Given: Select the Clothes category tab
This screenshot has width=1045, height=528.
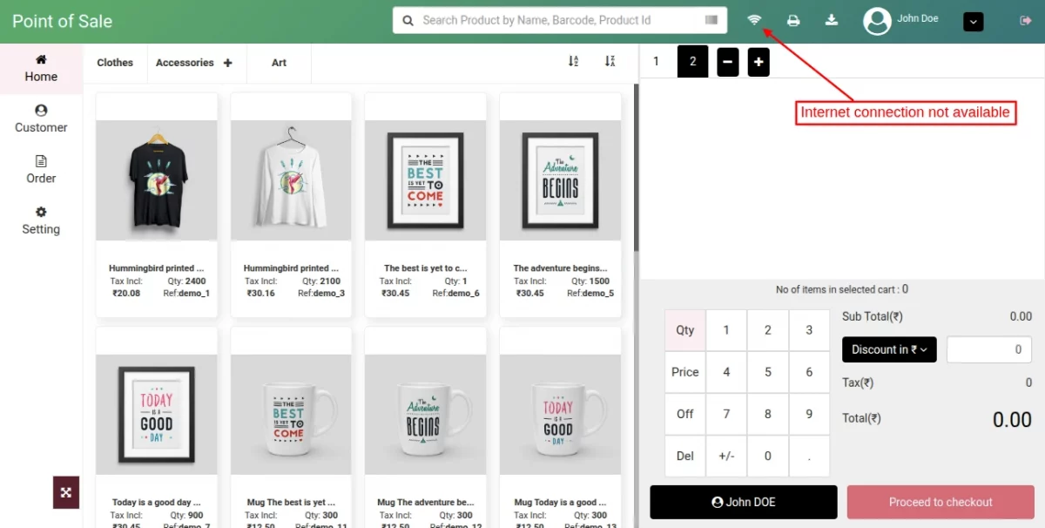Looking at the screenshot, I should point(114,62).
